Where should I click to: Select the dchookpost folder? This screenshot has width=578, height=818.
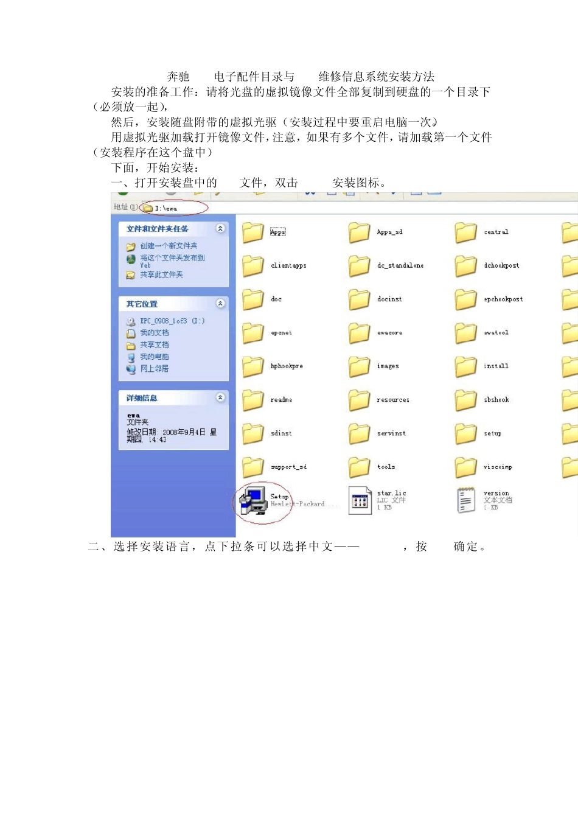487,266
